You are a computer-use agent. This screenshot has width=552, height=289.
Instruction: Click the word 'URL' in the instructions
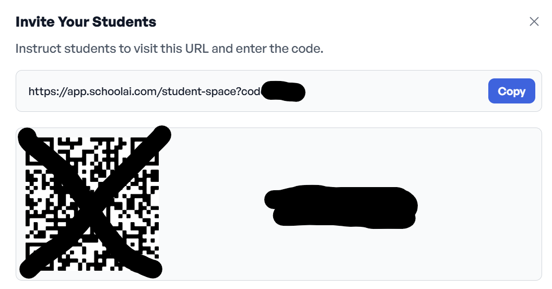tap(197, 49)
